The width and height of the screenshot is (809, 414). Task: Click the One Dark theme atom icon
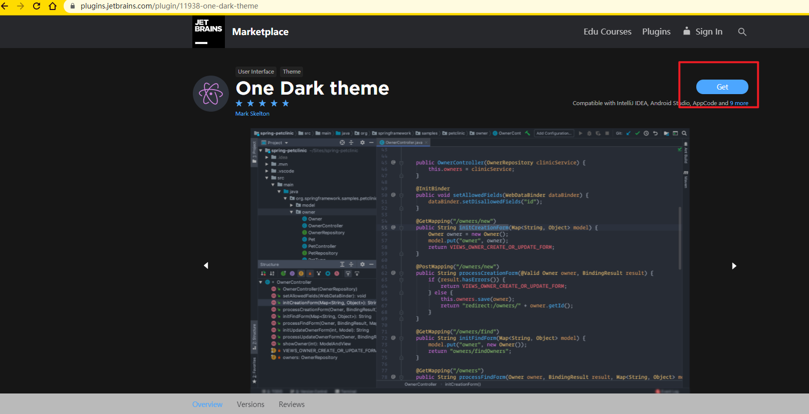point(211,94)
